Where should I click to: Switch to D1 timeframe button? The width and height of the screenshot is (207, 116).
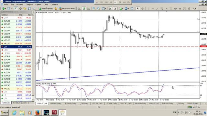(120, 2)
